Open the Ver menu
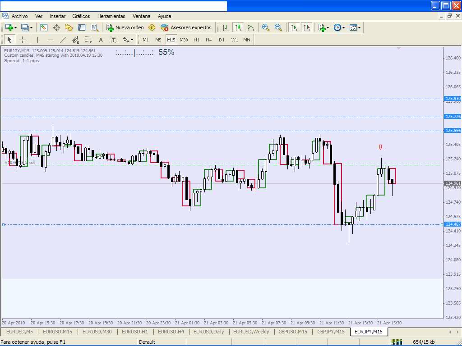The image size is (462, 346). tap(39, 16)
